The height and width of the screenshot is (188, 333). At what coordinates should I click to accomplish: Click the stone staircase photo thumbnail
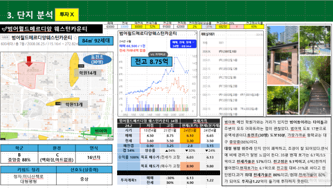315,85
